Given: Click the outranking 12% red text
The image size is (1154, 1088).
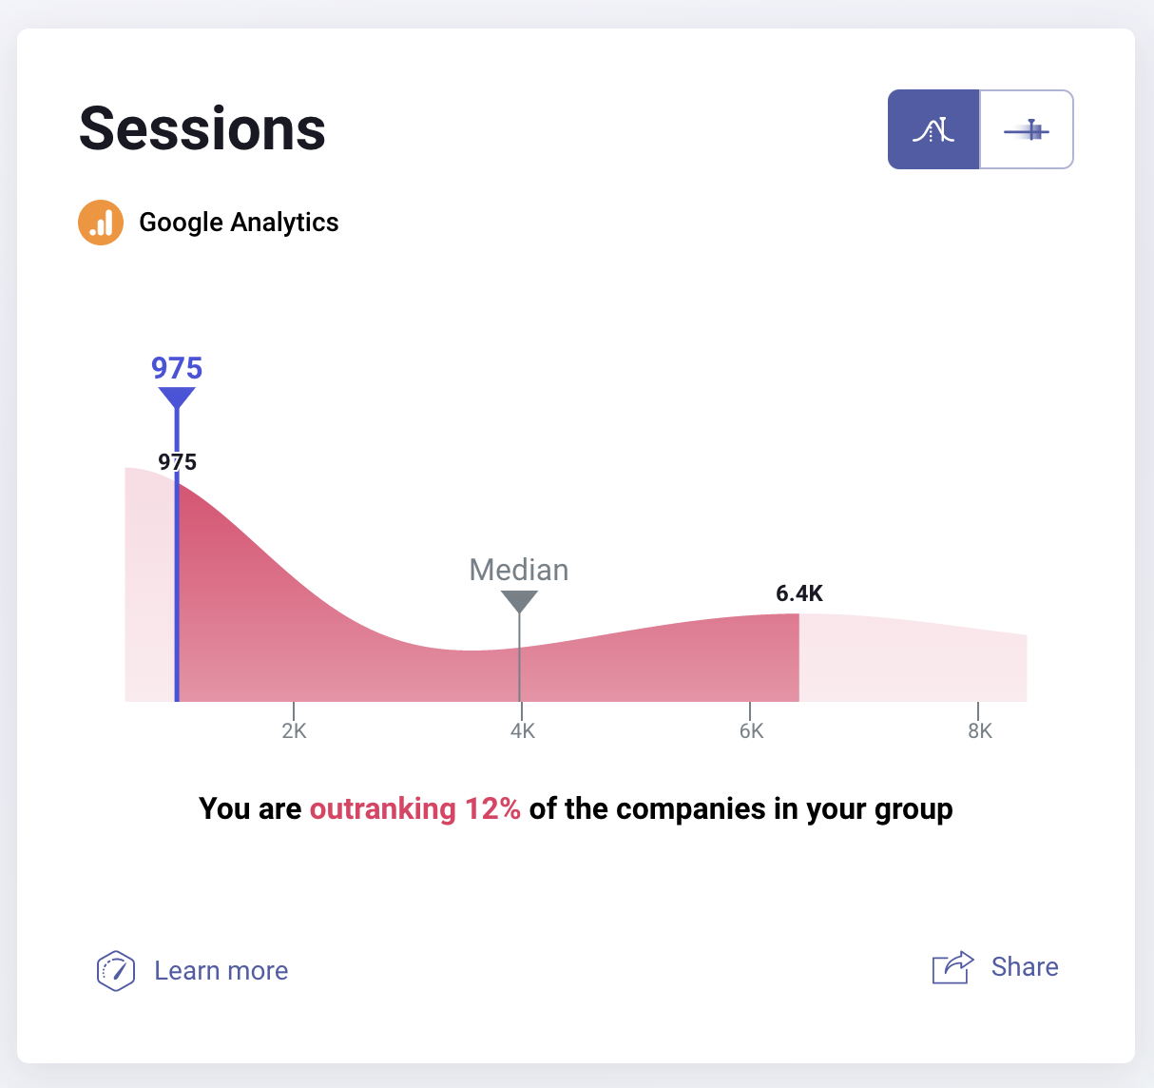Looking at the screenshot, I should pyautogui.click(x=414, y=808).
